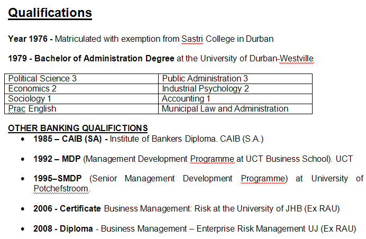Click the OTHER BANKING QUALIFICTIONS heading
The width and height of the screenshot is (366, 239).
[x=78, y=128]
